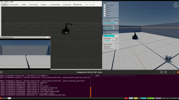This screenshot has height=100, width=179.
Task: Open the terminal hamburger menu
Action: tap(166, 72)
